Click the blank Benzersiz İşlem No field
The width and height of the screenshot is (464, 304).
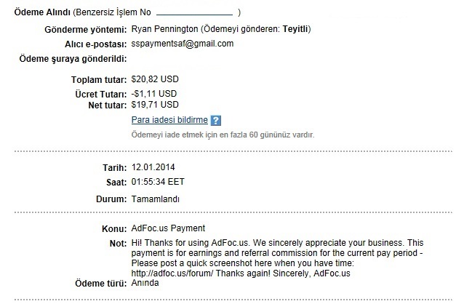pyautogui.click(x=194, y=12)
